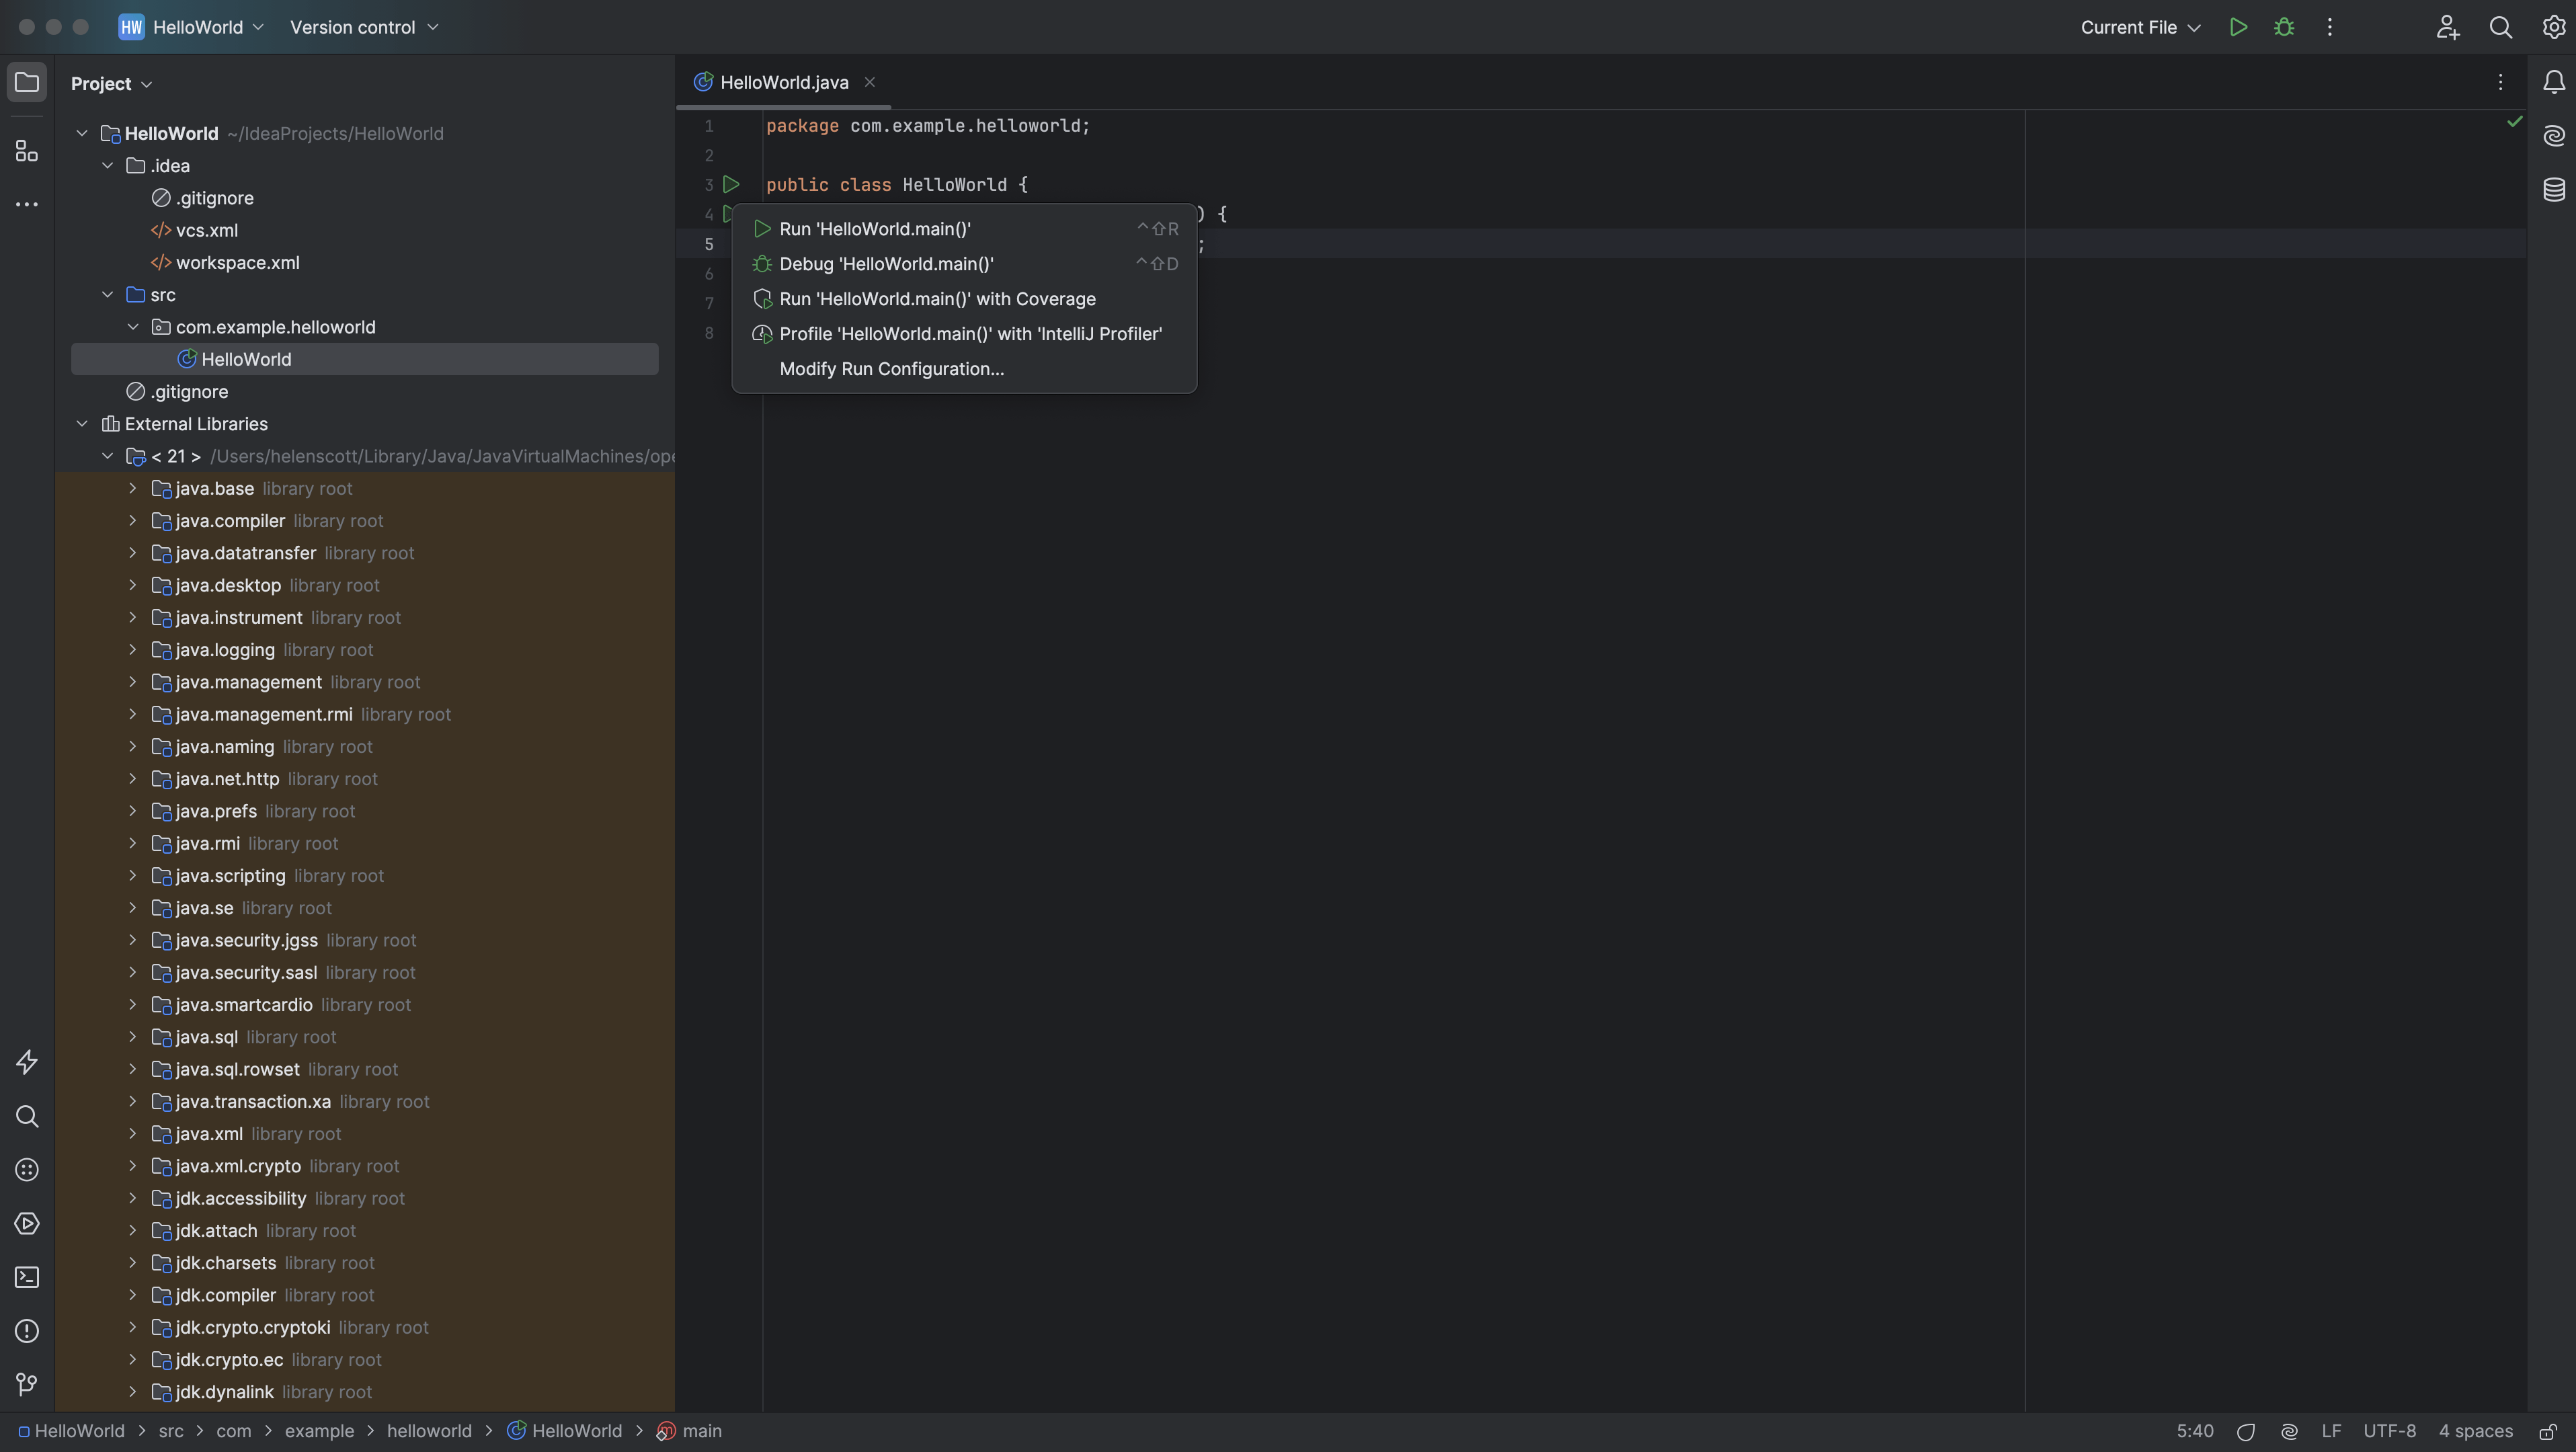The height and width of the screenshot is (1452, 2576).
Task: Click the Search Everywhere magnifier icon
Action: (x=2500, y=27)
